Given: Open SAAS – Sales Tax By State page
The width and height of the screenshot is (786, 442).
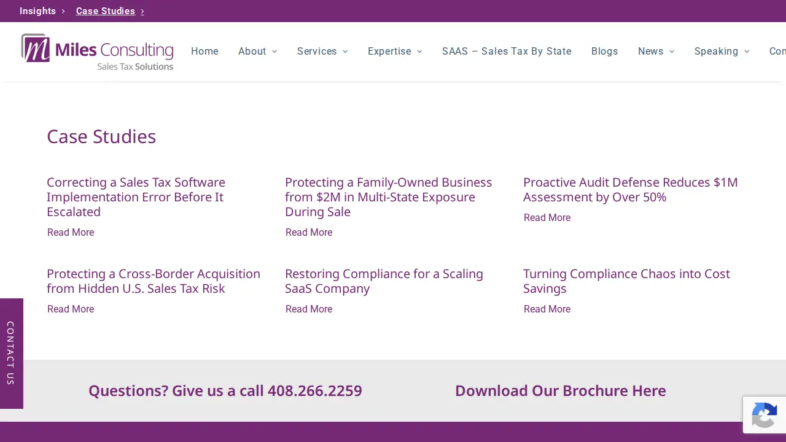Looking at the screenshot, I should [507, 52].
